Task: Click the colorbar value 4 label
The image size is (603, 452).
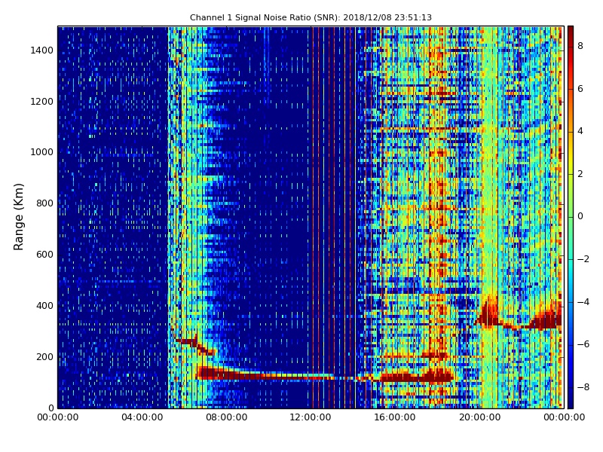Action: [580, 131]
